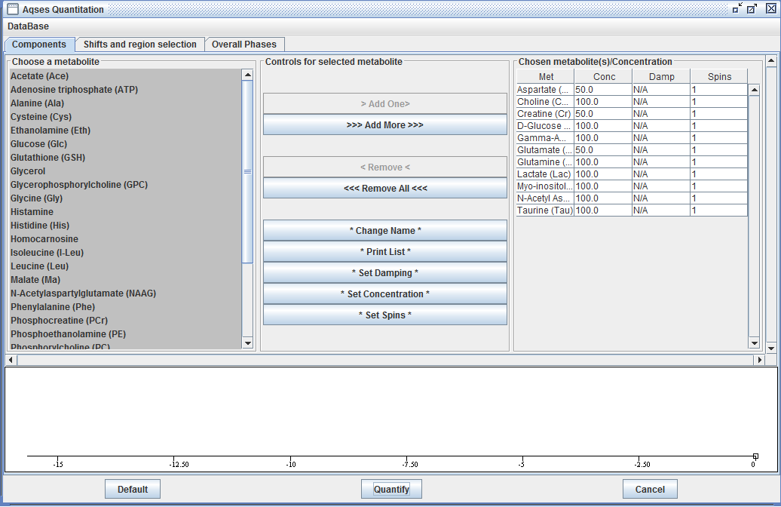This screenshot has width=781, height=507.
Task: Click the outer panel scroll down arrow
Action: (x=771, y=349)
